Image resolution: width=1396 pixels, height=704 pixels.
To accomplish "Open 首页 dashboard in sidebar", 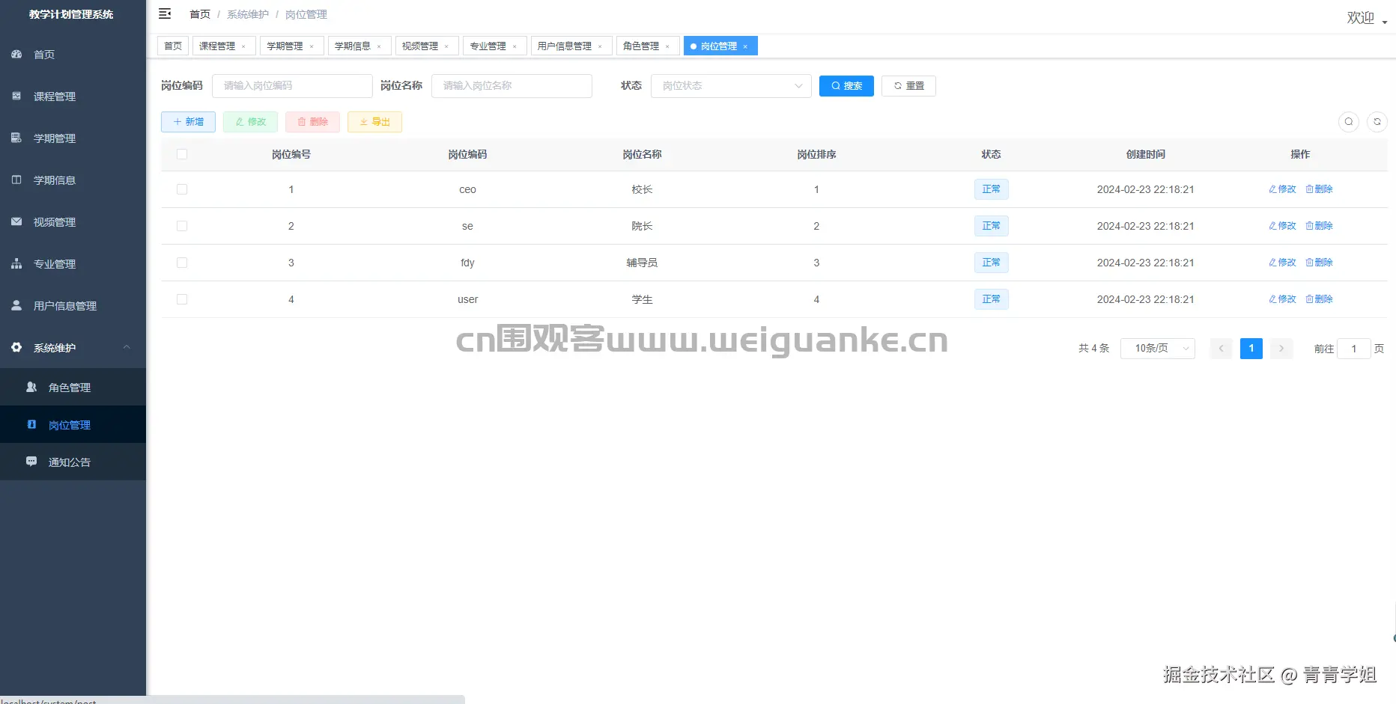I will pos(73,55).
